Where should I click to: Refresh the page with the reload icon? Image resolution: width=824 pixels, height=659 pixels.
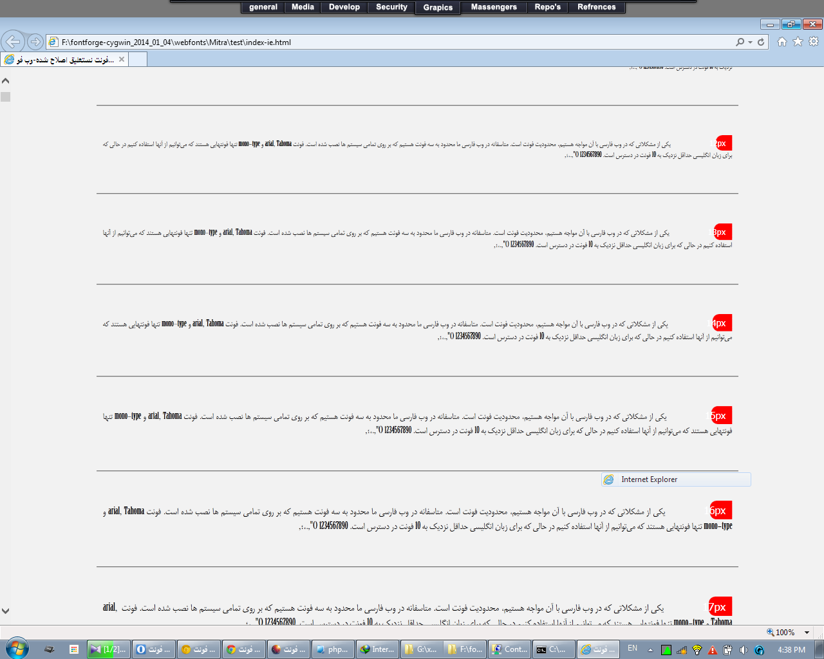(761, 42)
